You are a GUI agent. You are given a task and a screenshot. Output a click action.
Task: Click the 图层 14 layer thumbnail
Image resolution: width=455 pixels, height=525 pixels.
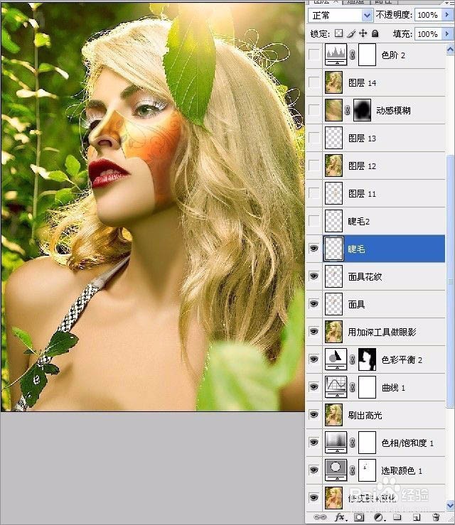point(333,82)
